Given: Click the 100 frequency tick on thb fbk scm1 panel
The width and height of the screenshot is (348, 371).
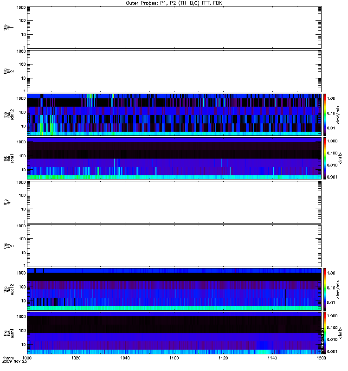Looking at the screenshot, I should [22, 156].
